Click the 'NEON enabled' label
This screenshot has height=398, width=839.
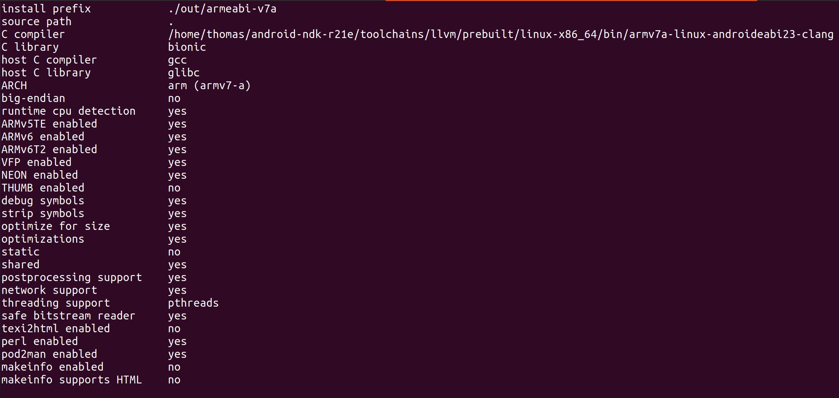(39, 175)
